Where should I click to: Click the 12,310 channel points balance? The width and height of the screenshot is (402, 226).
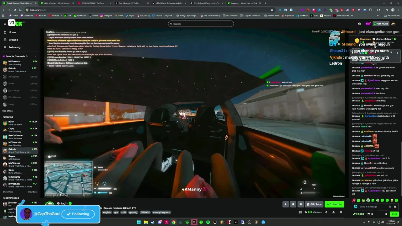tap(358, 214)
